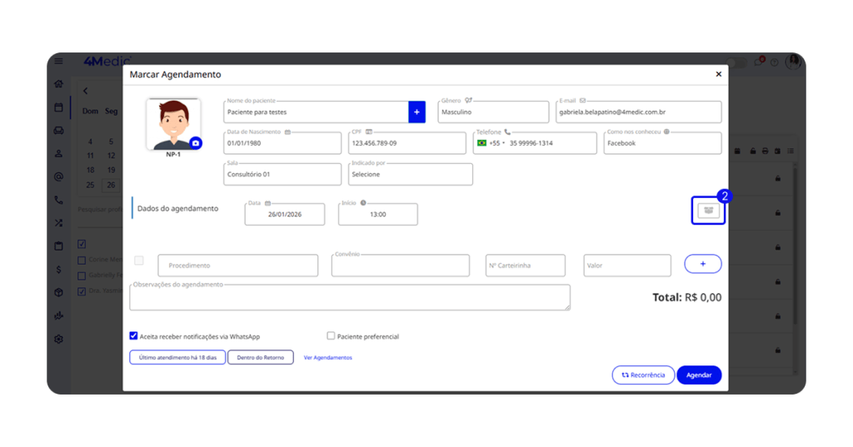Open the Indicado por Selecione dropdown
Image resolution: width=853 pixels, height=447 pixels.
[x=410, y=175]
